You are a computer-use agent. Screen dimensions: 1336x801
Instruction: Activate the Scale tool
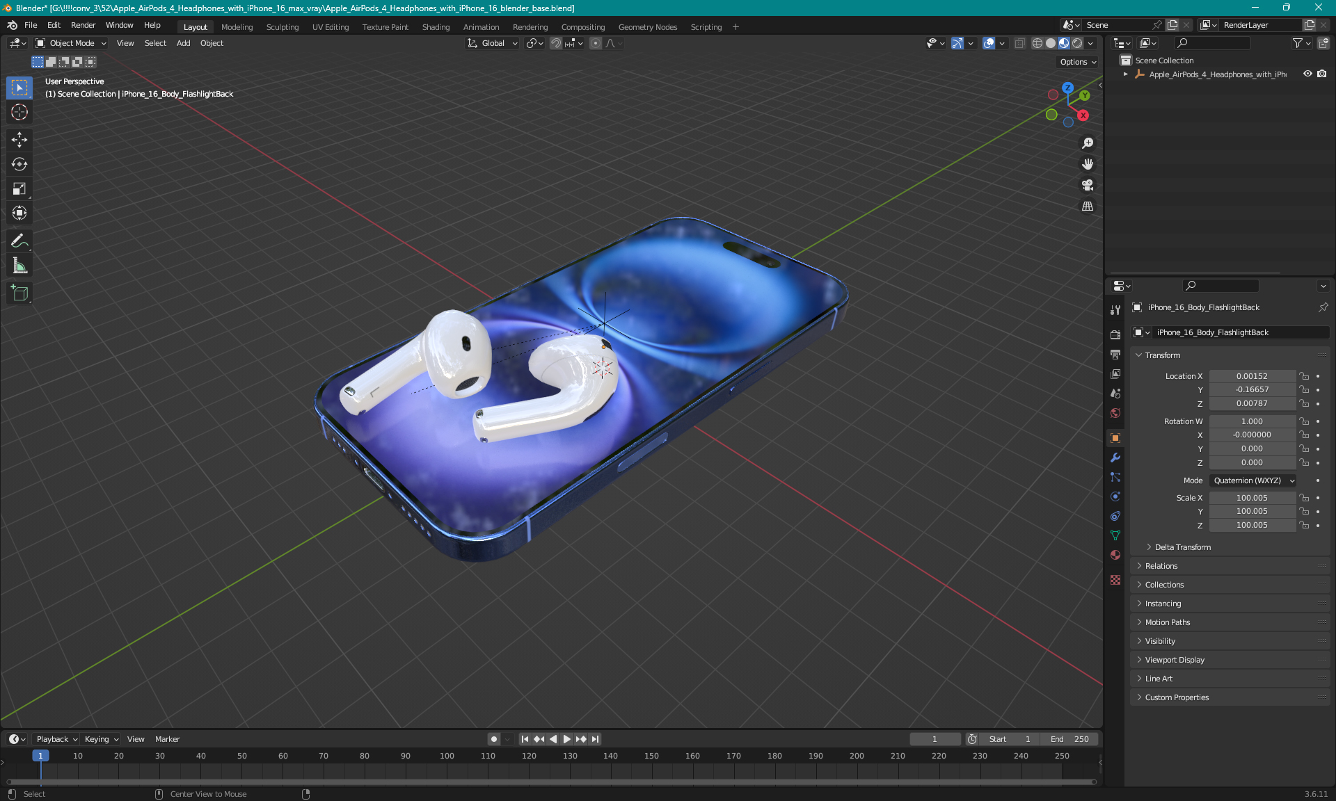point(19,188)
